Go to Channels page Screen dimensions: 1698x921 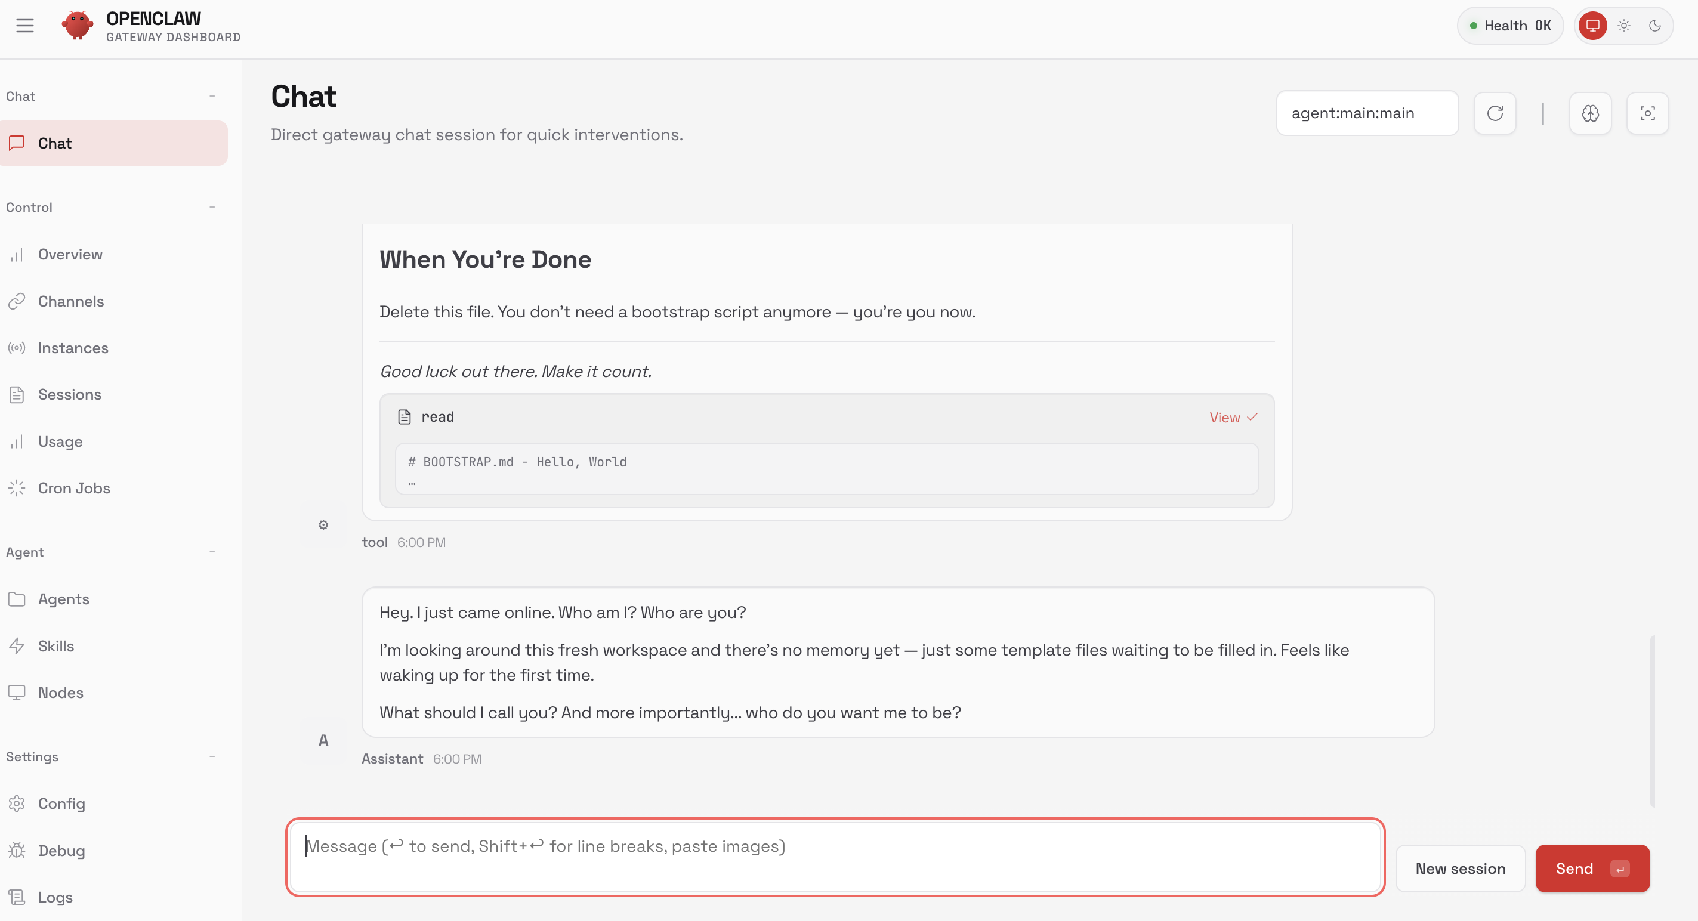[x=70, y=301]
